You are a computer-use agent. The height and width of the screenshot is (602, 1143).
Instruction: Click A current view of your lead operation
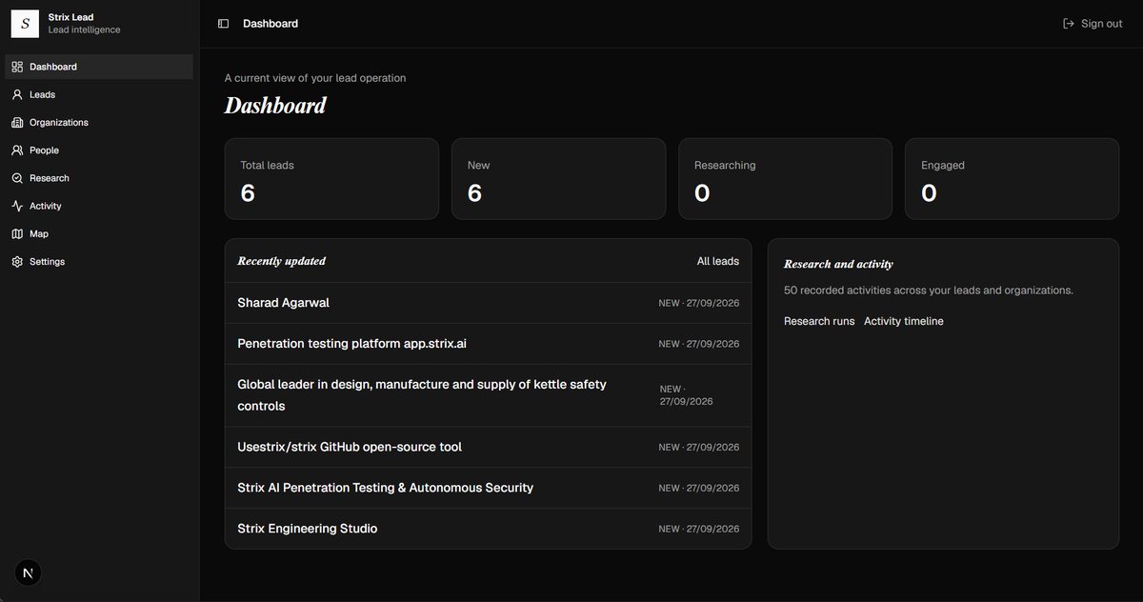315,78
